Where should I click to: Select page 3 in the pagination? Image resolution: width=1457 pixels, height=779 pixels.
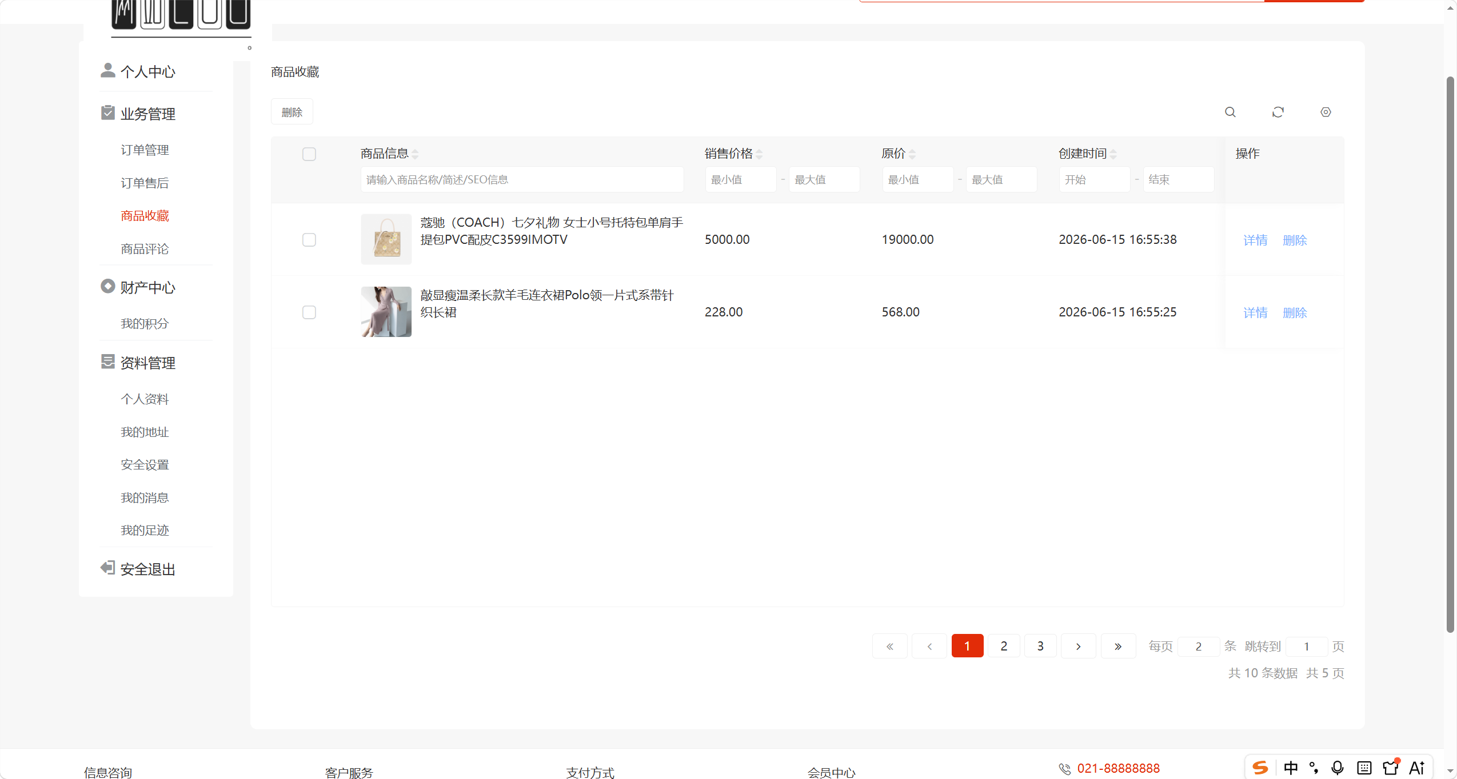(x=1040, y=646)
